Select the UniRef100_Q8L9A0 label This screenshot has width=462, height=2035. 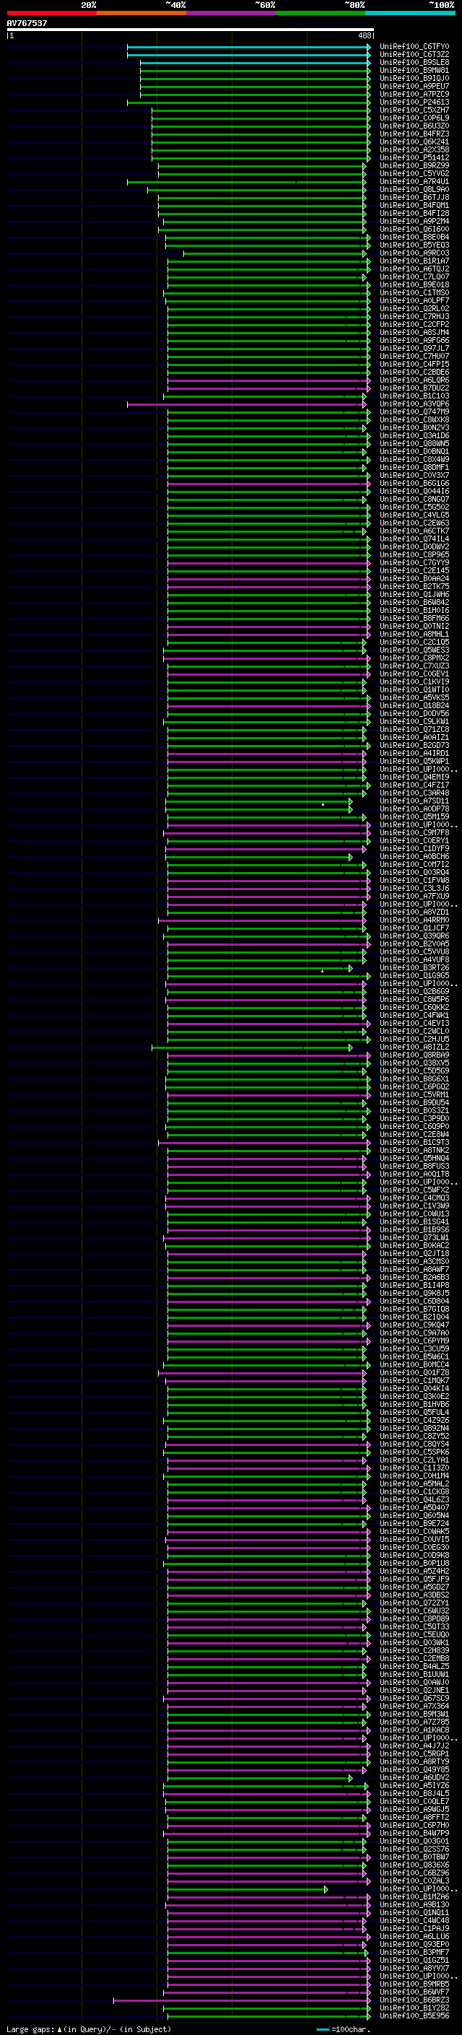414,190
